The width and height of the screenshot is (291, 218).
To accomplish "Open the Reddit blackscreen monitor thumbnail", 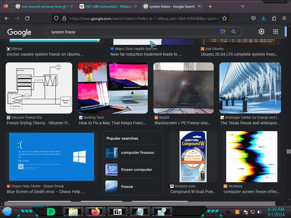I will pyautogui.click(x=184, y=88).
